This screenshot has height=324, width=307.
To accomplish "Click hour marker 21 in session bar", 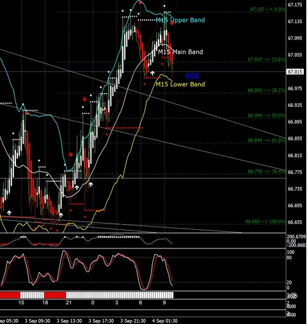I will 68,302.
